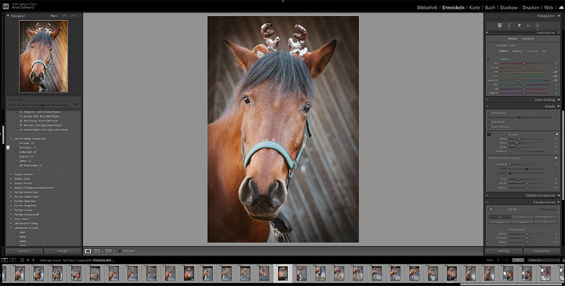This screenshot has width=565, height=286.
Task: Click the sharpening warning icon next to Schärfen
Action: (x=489, y=135)
